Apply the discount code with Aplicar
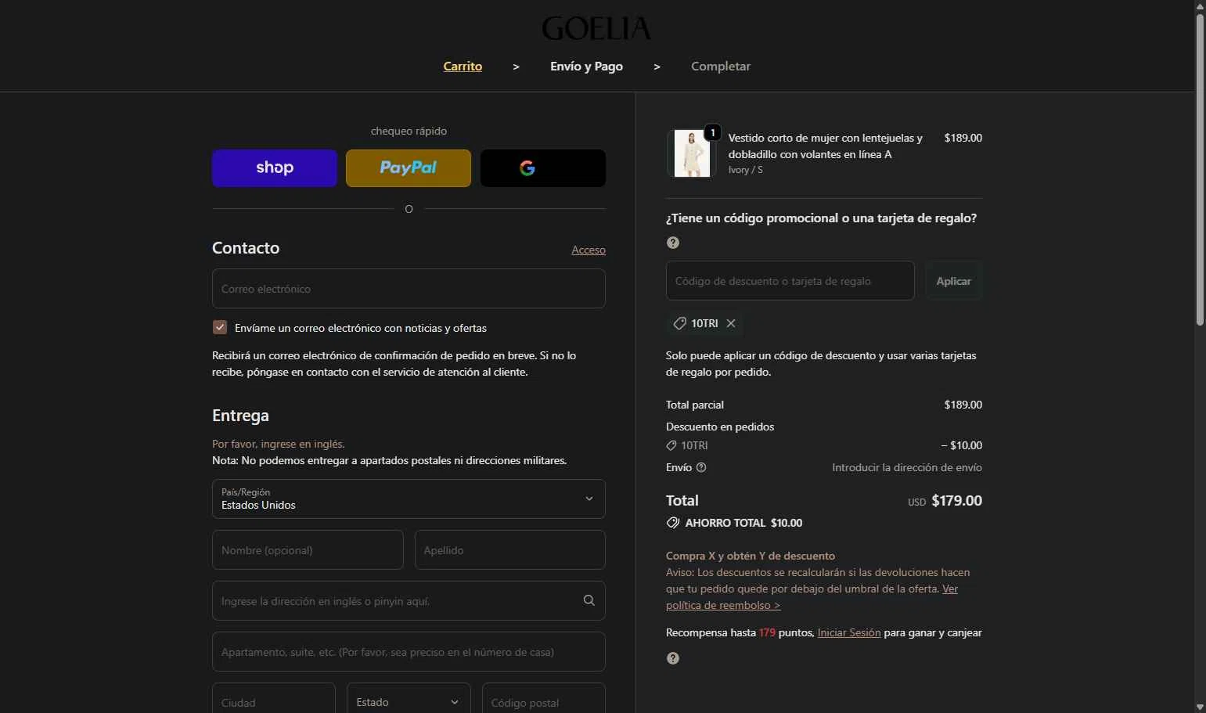Image resolution: width=1206 pixels, height=713 pixels. 953,281
